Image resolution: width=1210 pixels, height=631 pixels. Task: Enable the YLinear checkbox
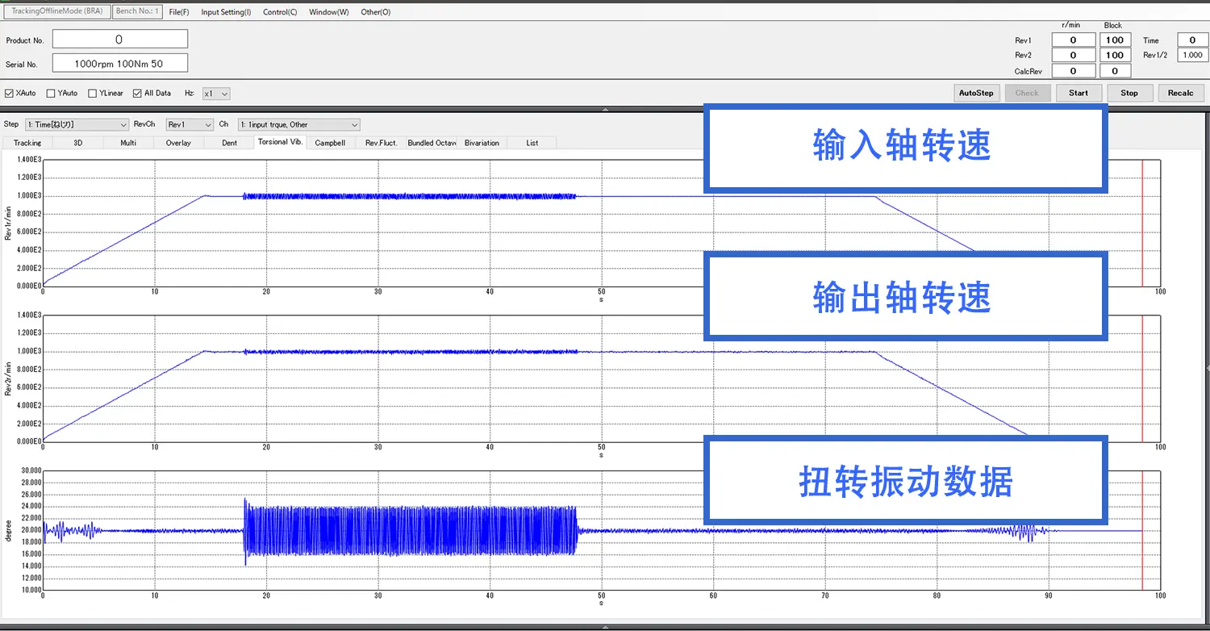(93, 94)
